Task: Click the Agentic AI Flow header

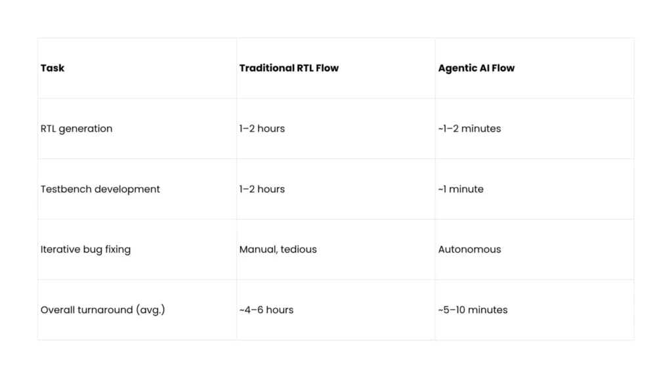Action: [534, 68]
